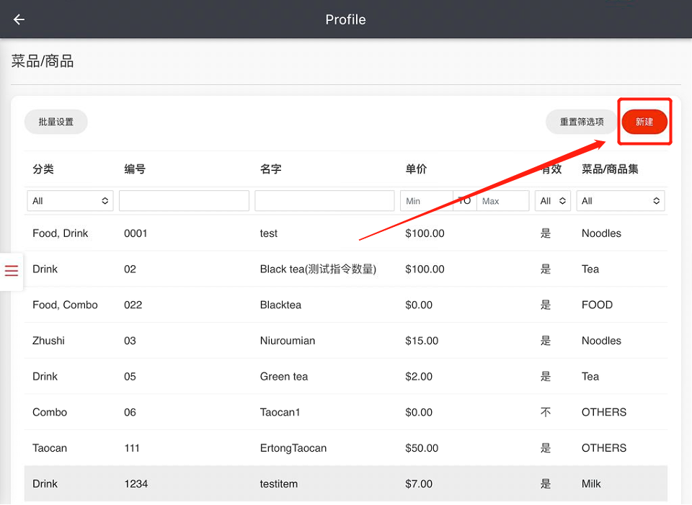Select the Blacktea item name
Screen dimensions: 692x505
tap(280, 305)
